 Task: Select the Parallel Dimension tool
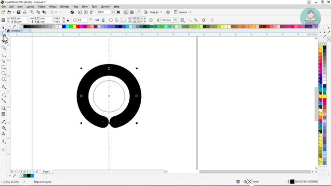click(x=4, y=95)
